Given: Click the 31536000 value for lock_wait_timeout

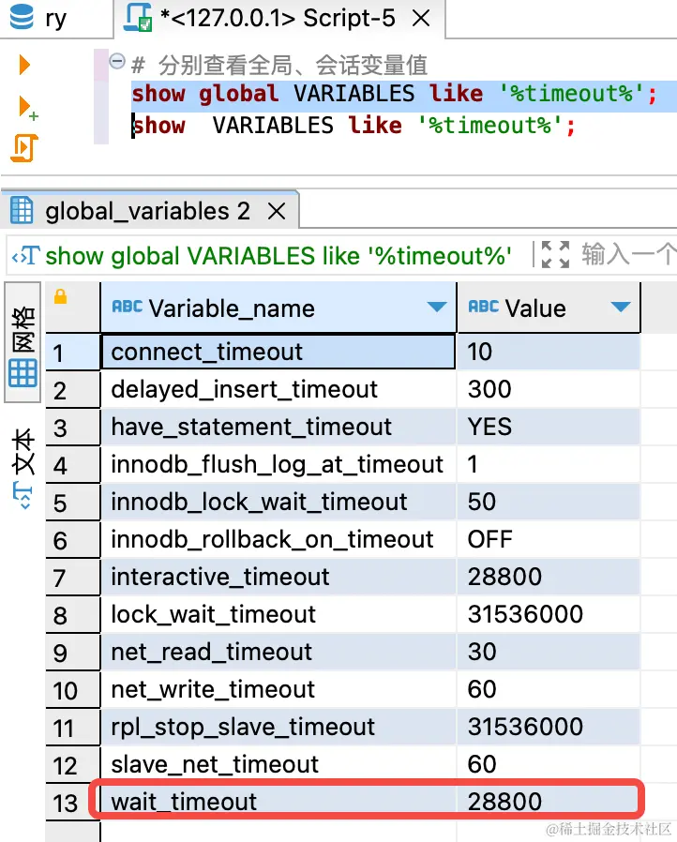Looking at the screenshot, I should tap(549, 615).
